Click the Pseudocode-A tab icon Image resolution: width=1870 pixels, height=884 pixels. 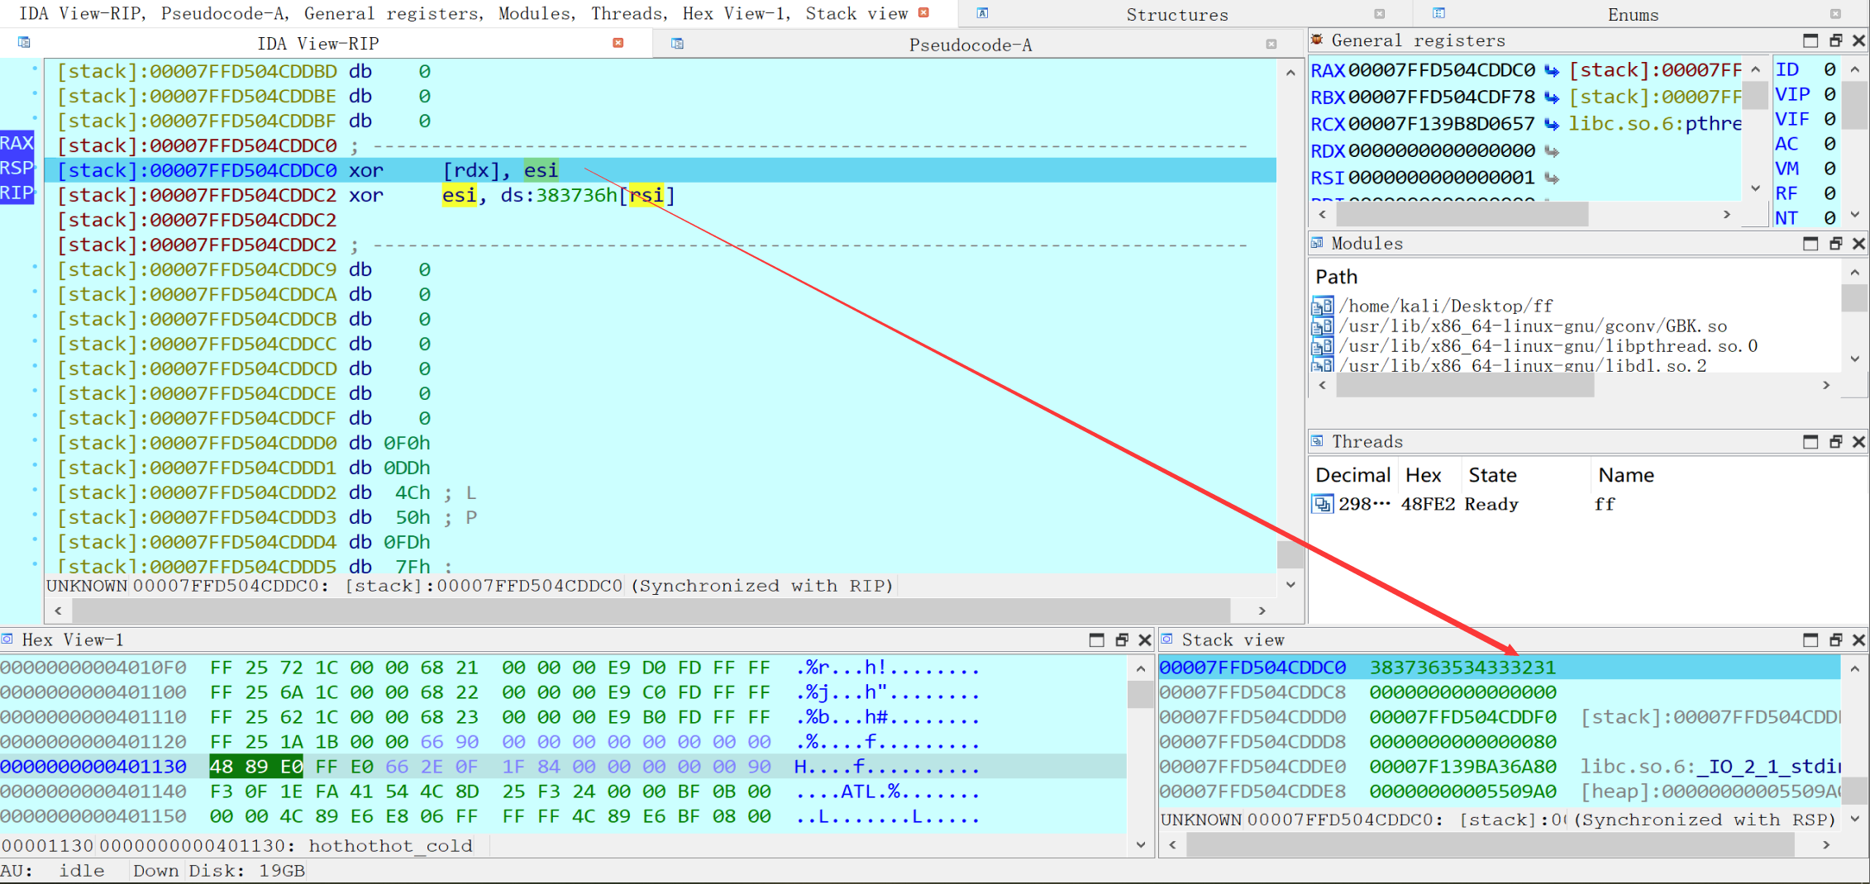(677, 44)
